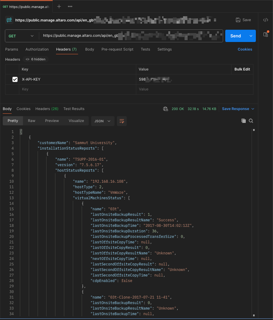Switch to Raw response view

tap(32, 121)
